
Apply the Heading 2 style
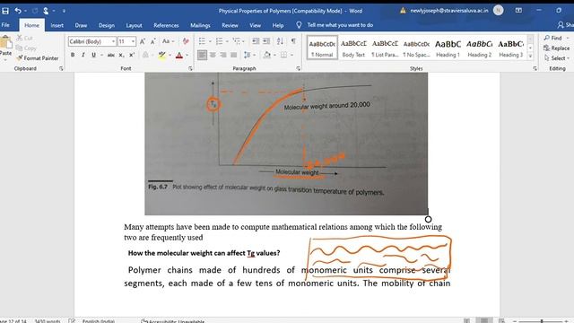tap(480, 48)
